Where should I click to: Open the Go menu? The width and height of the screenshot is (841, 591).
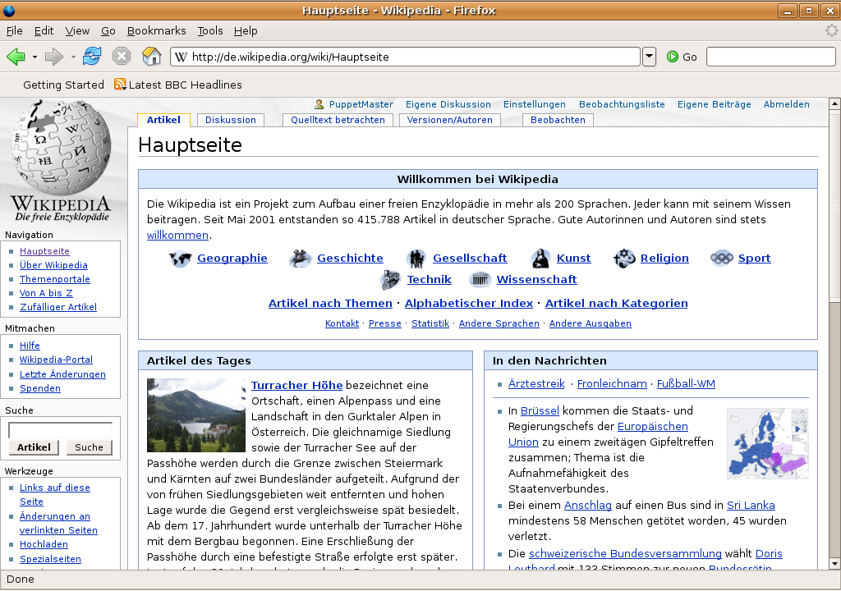point(108,30)
